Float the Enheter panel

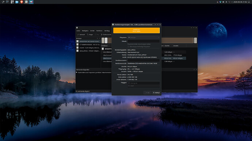click(x=97, y=39)
